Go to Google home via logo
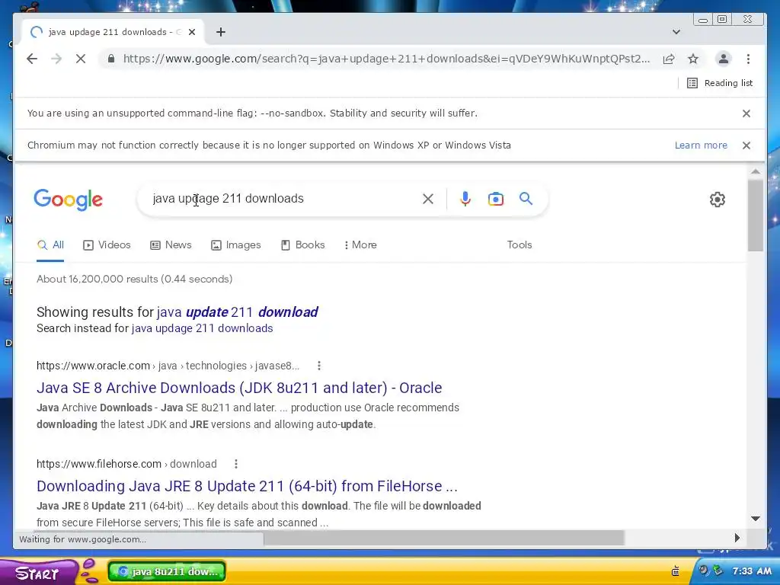Viewport: 780px width, 585px height. (x=68, y=200)
